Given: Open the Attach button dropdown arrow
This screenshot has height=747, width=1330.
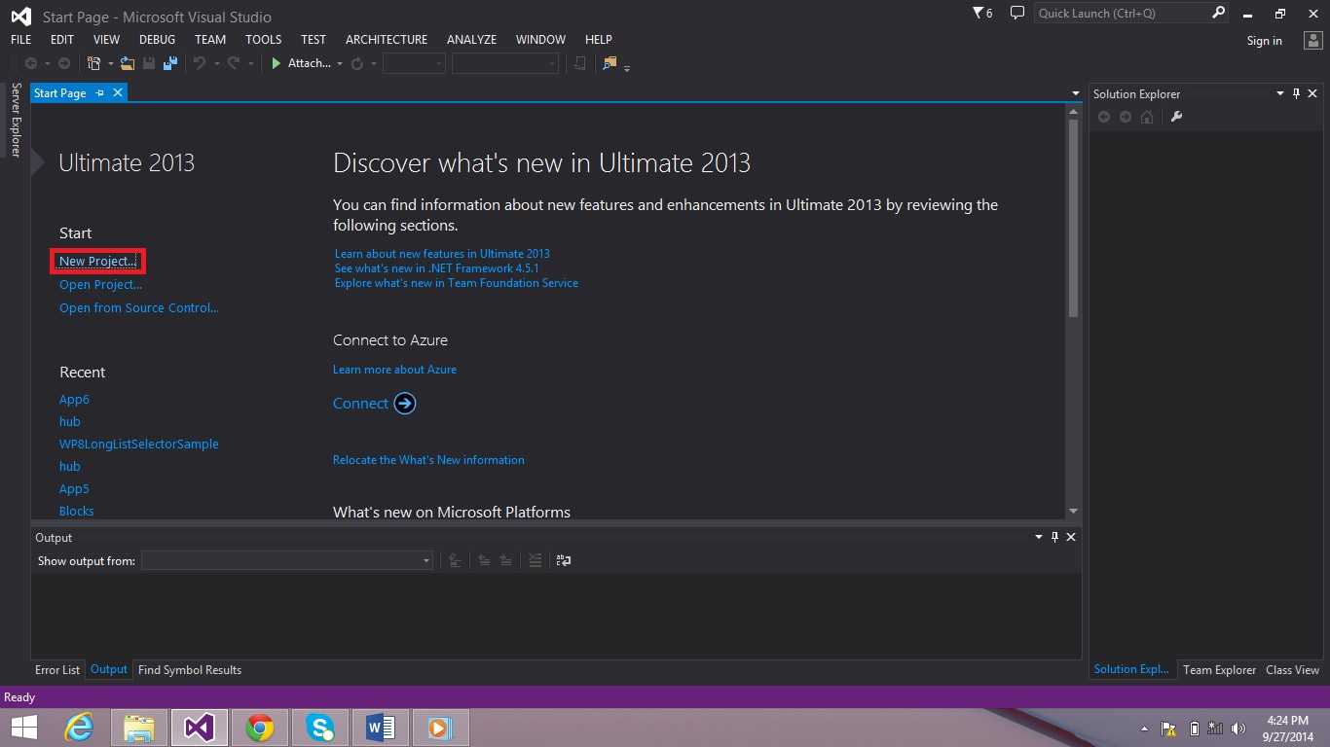Looking at the screenshot, I should point(340,64).
